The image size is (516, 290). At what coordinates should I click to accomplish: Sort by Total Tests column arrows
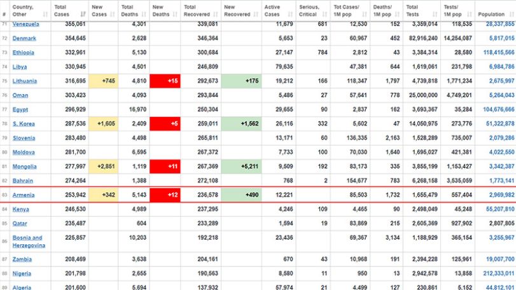tap(435, 14)
